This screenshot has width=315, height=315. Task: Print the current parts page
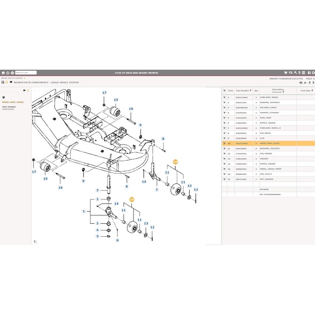point(12,72)
